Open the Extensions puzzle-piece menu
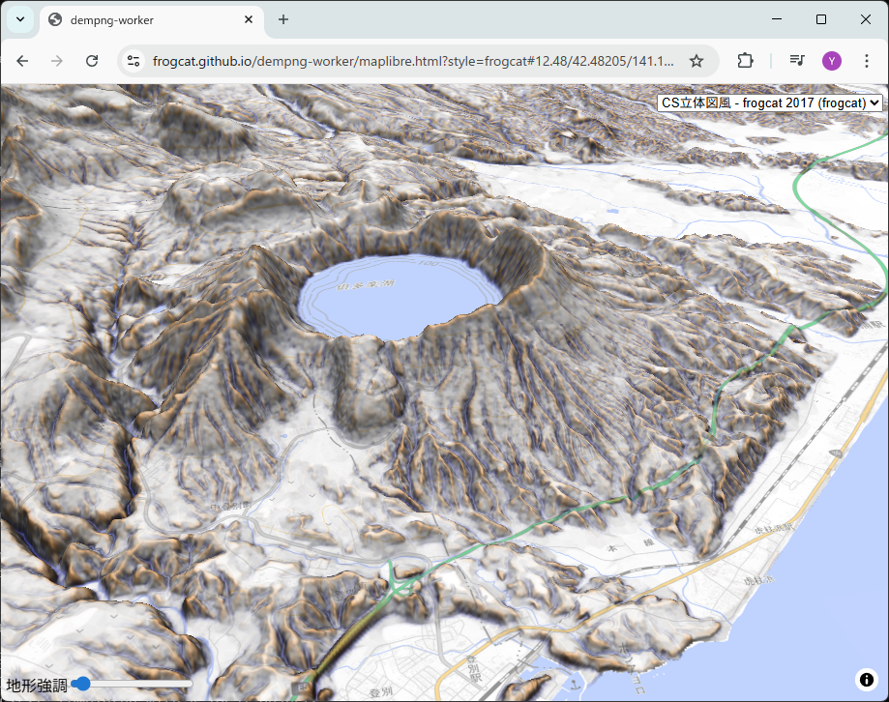The height and width of the screenshot is (702, 889). tap(745, 61)
